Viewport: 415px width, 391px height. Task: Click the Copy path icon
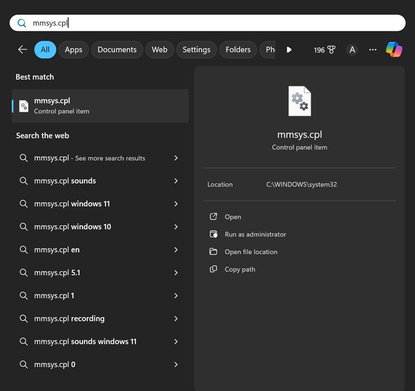213,269
